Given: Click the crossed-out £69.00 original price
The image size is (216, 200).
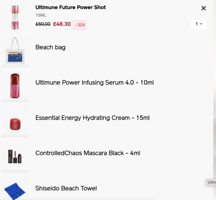Looking at the screenshot, I should pos(43,24).
